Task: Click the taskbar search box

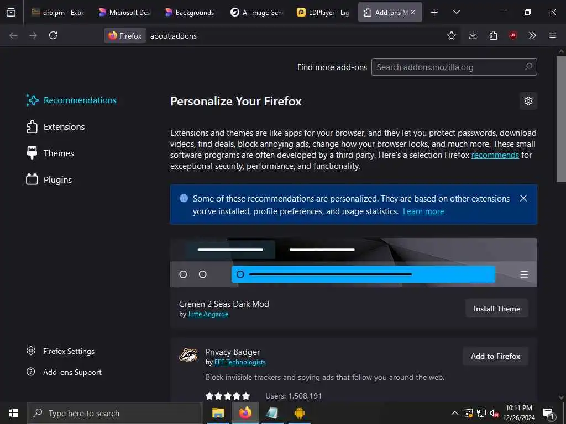Action: tap(115, 413)
